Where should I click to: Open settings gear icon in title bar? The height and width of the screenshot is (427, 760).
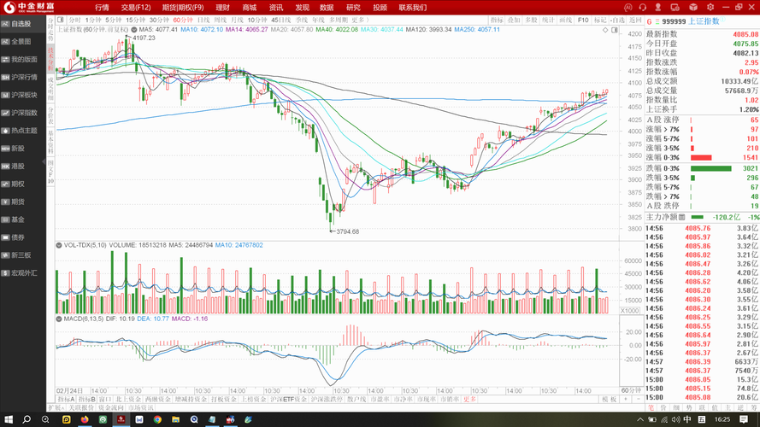[710, 8]
